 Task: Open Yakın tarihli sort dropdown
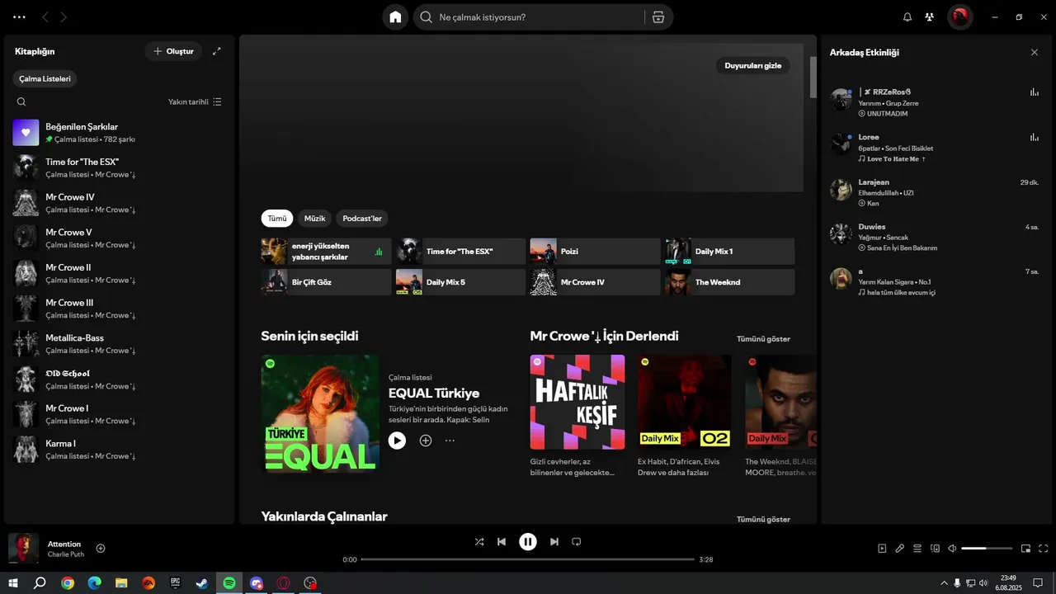tap(195, 102)
